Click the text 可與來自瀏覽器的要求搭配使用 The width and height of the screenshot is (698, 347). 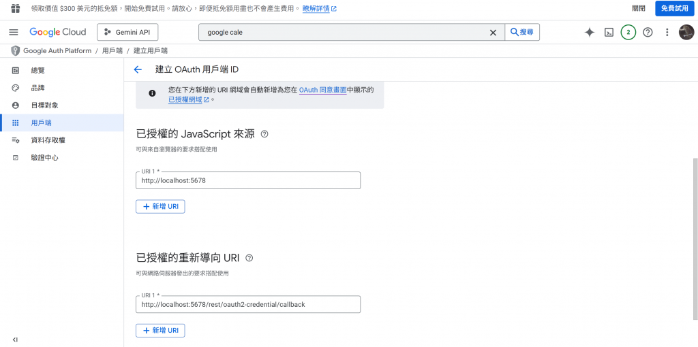[x=177, y=150]
